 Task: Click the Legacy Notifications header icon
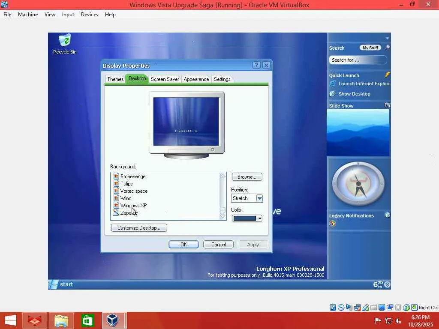(387, 215)
